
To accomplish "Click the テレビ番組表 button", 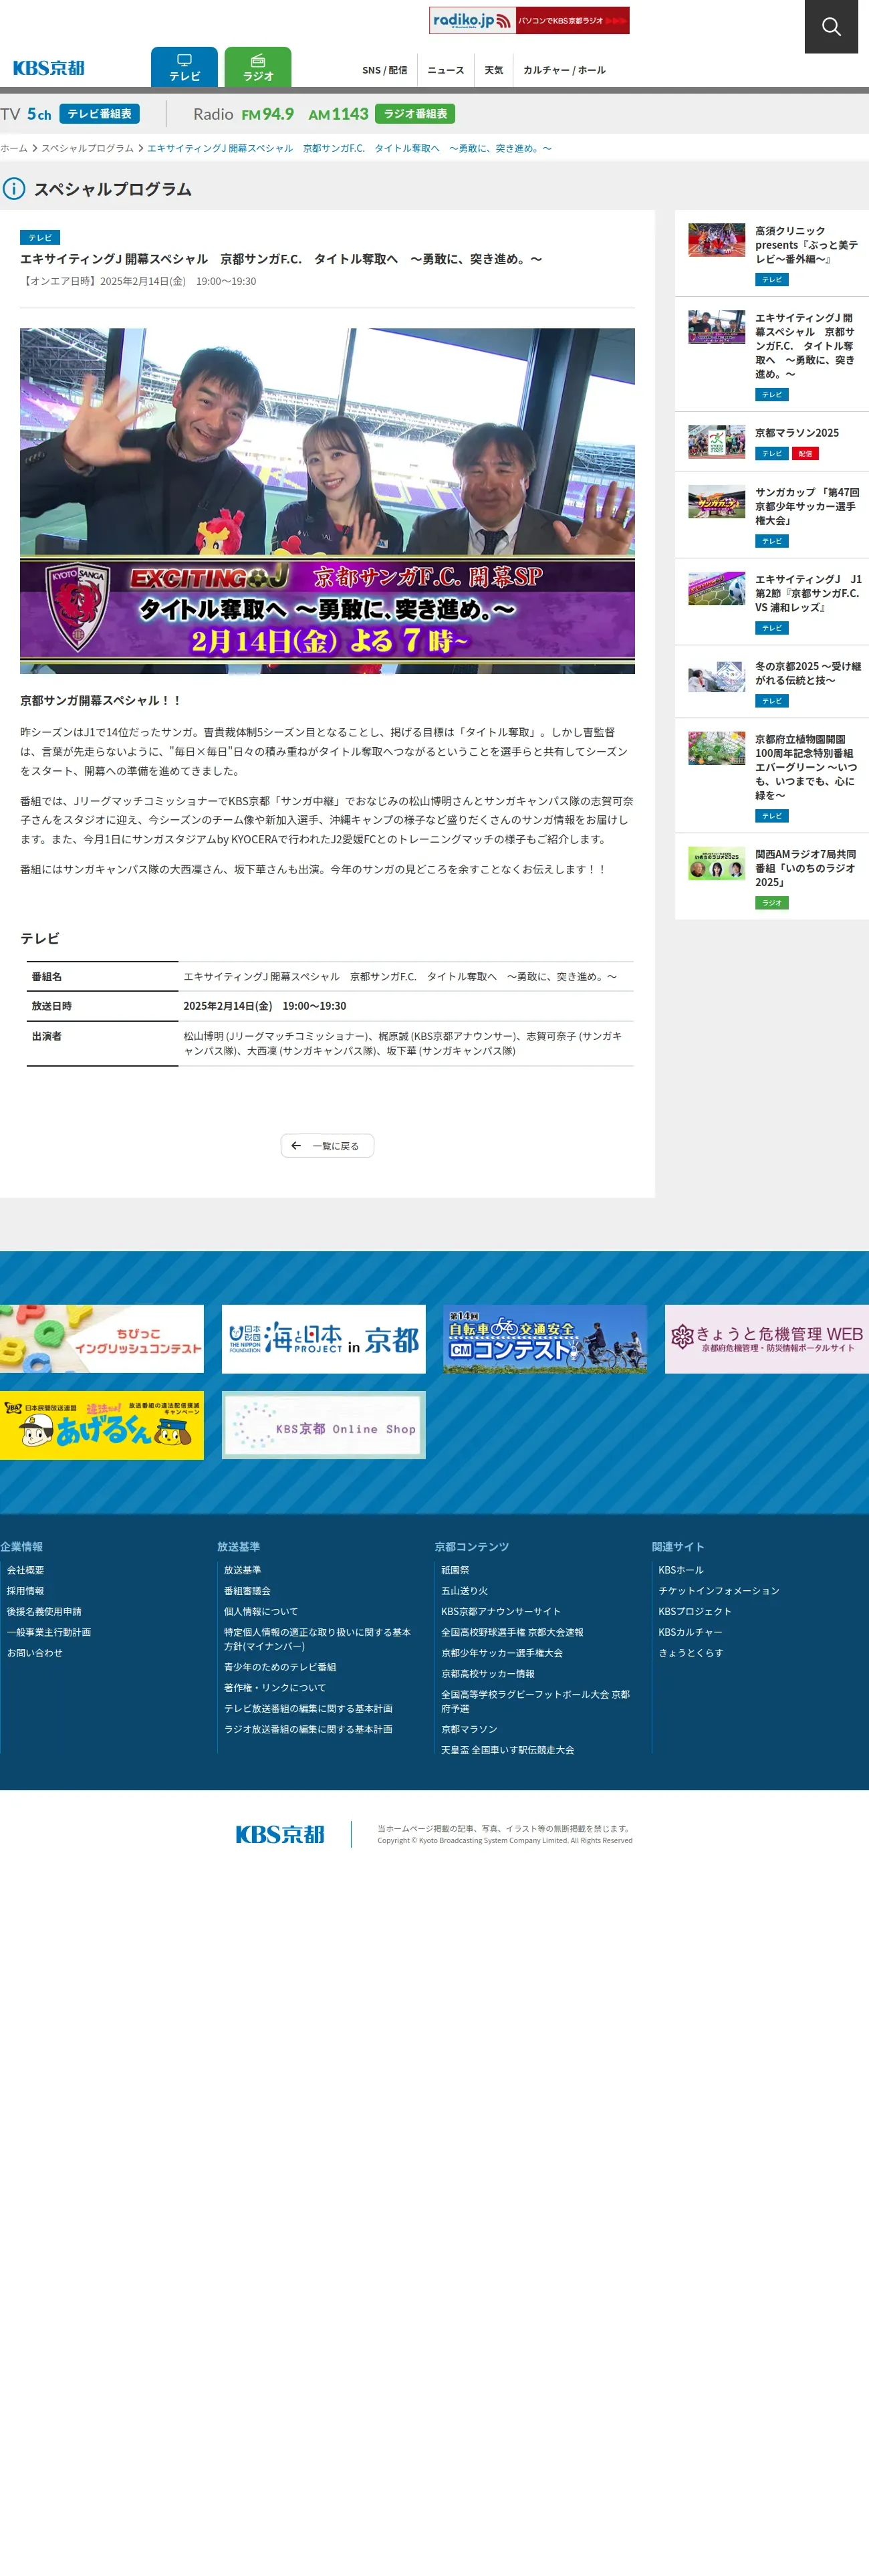I will 99,114.
